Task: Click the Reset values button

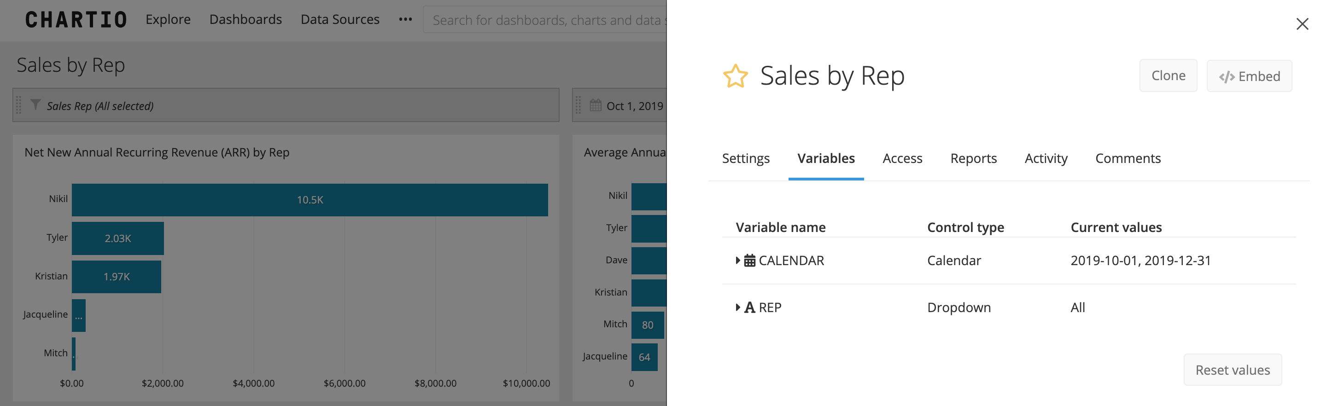Action: coord(1232,370)
